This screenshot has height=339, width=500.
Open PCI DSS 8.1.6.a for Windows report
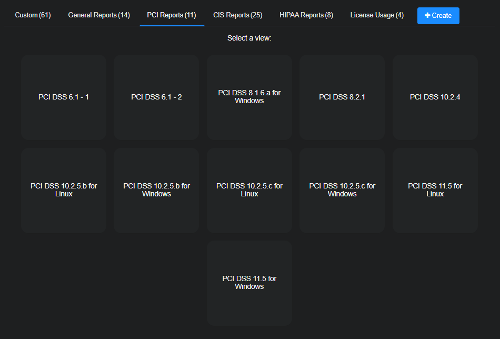pyautogui.click(x=249, y=97)
